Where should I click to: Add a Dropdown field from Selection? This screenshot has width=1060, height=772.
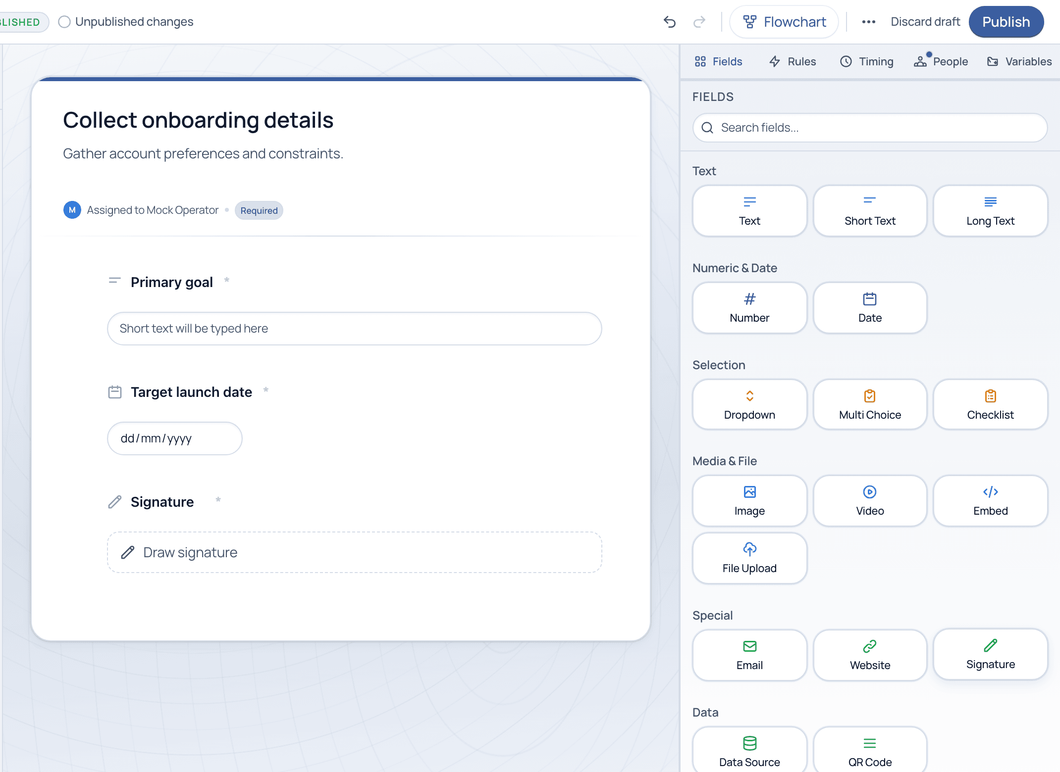tap(749, 405)
